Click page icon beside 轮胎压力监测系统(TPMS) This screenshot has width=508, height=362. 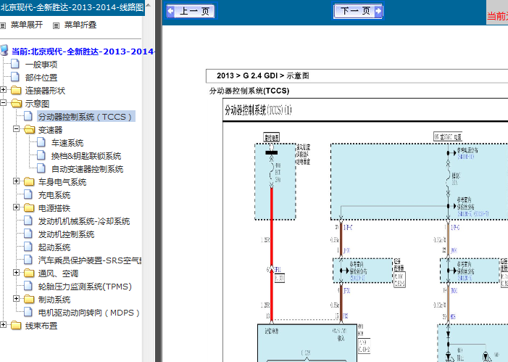(x=28, y=286)
